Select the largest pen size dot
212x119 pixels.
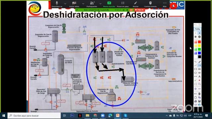[x=199, y=37]
